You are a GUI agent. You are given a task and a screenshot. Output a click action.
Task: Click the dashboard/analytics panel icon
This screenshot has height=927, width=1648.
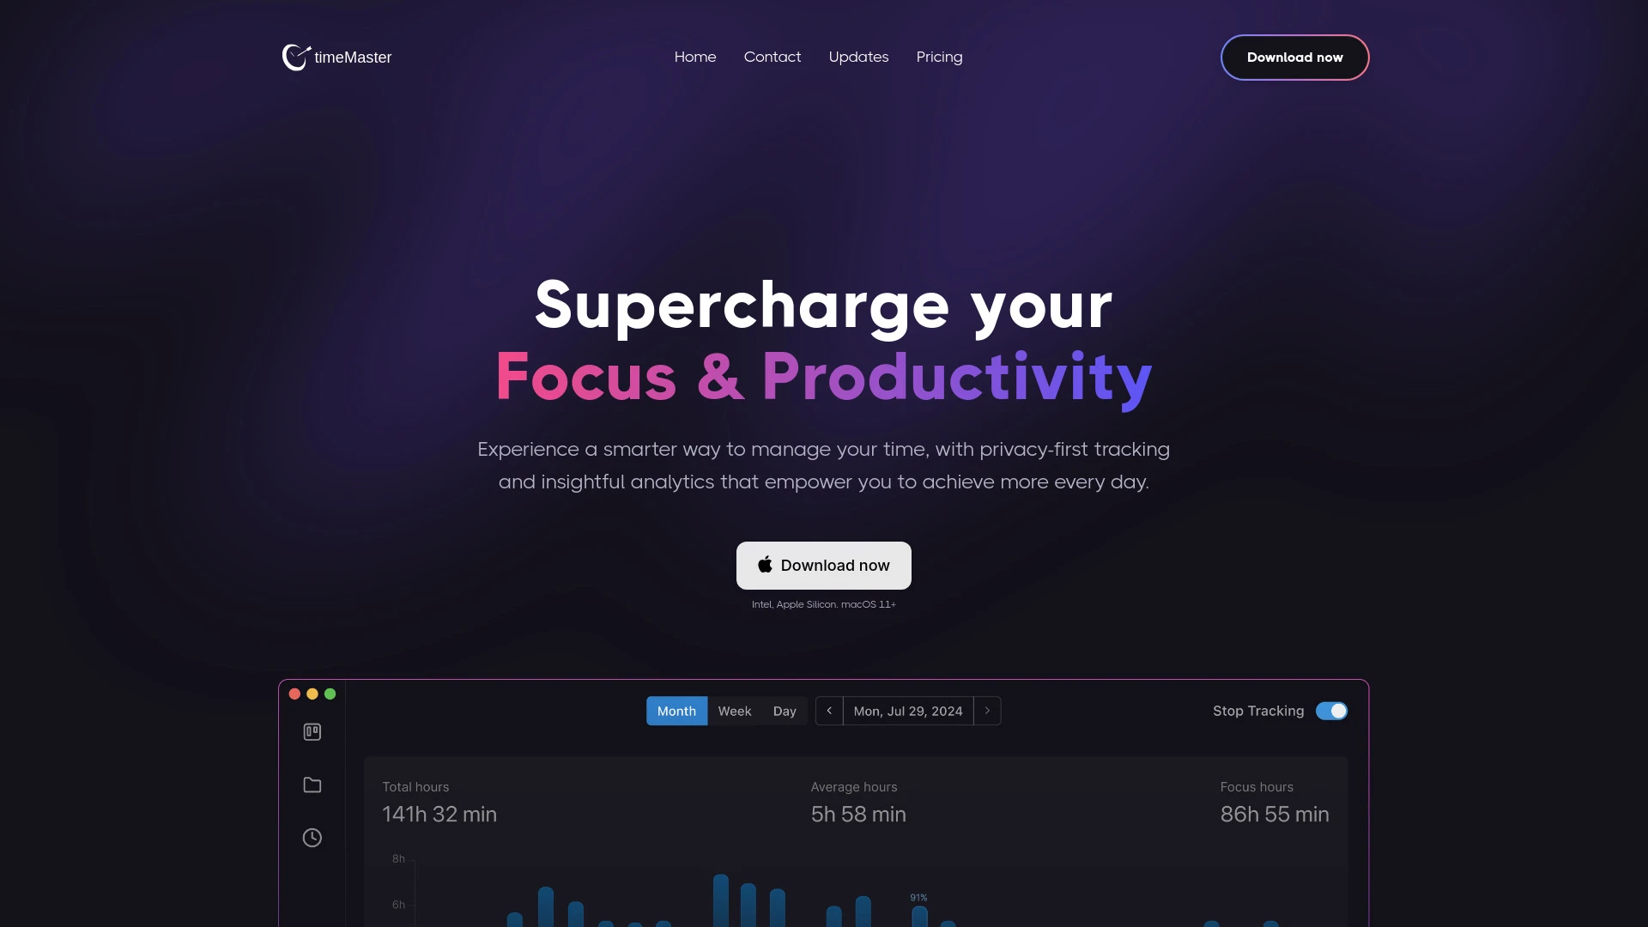click(x=312, y=732)
